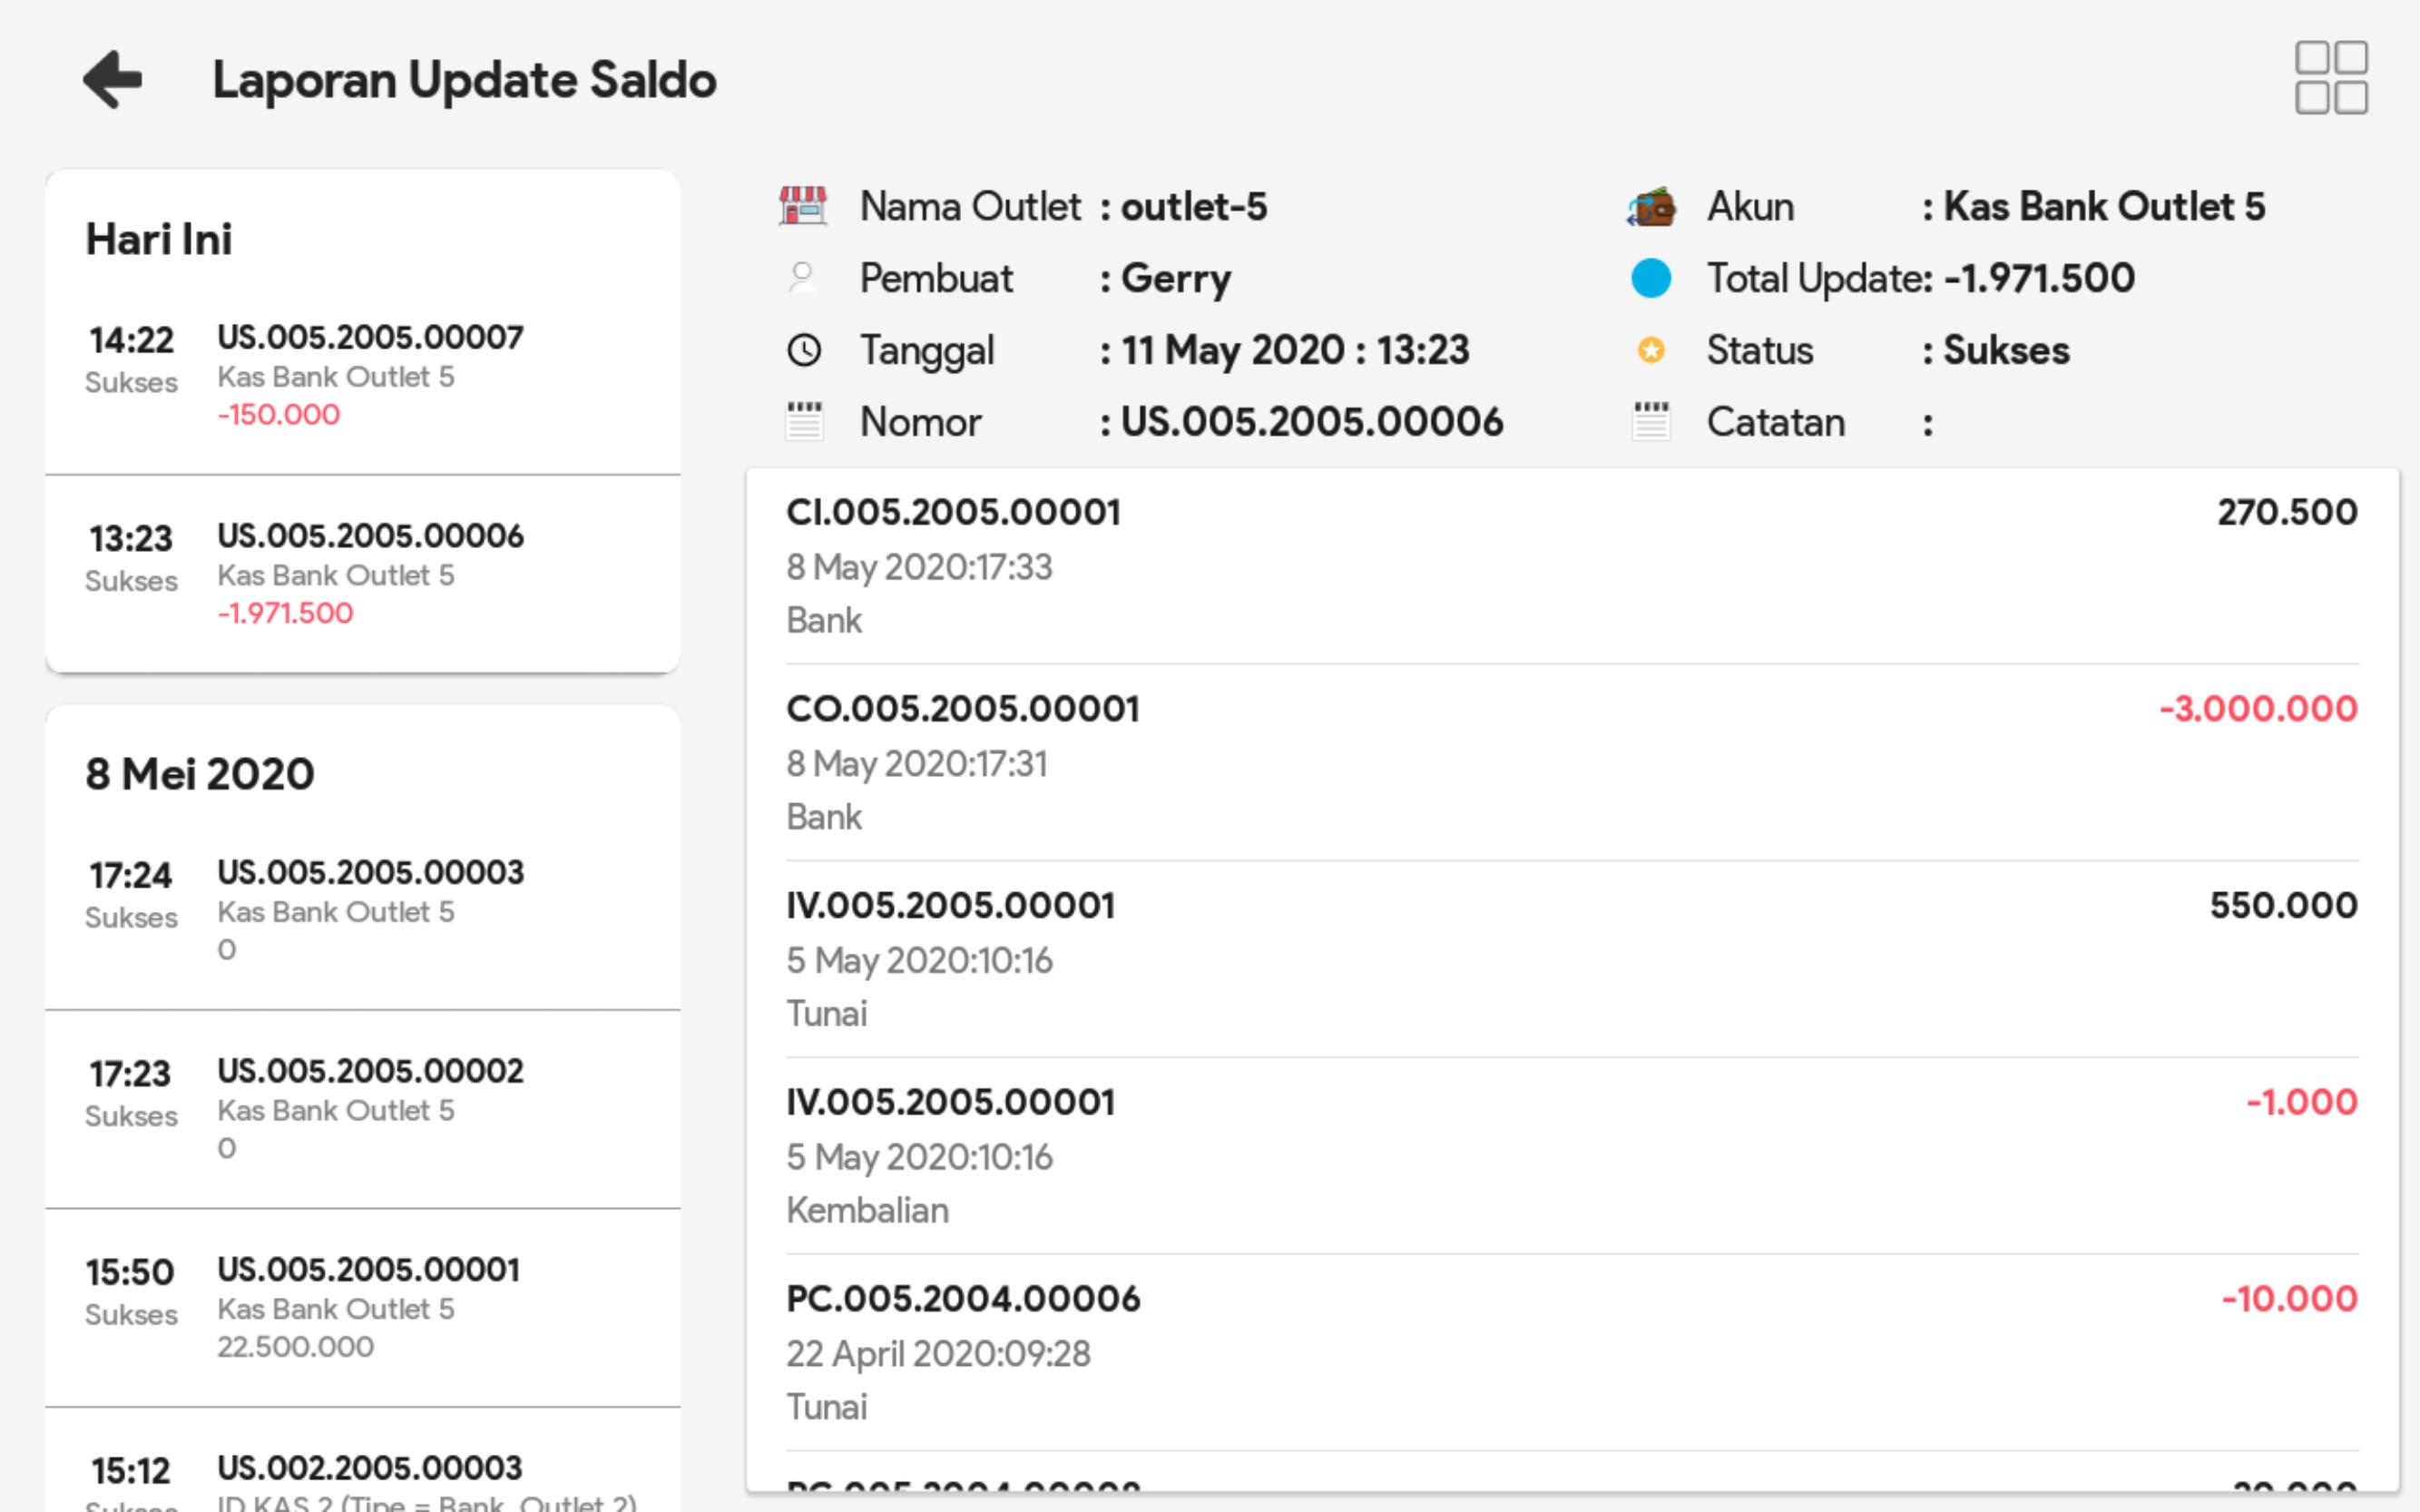Click the blue Total Update circle

pyautogui.click(x=1651, y=278)
